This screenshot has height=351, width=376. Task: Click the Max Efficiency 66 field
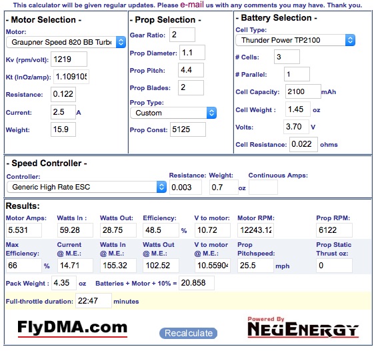24,266
